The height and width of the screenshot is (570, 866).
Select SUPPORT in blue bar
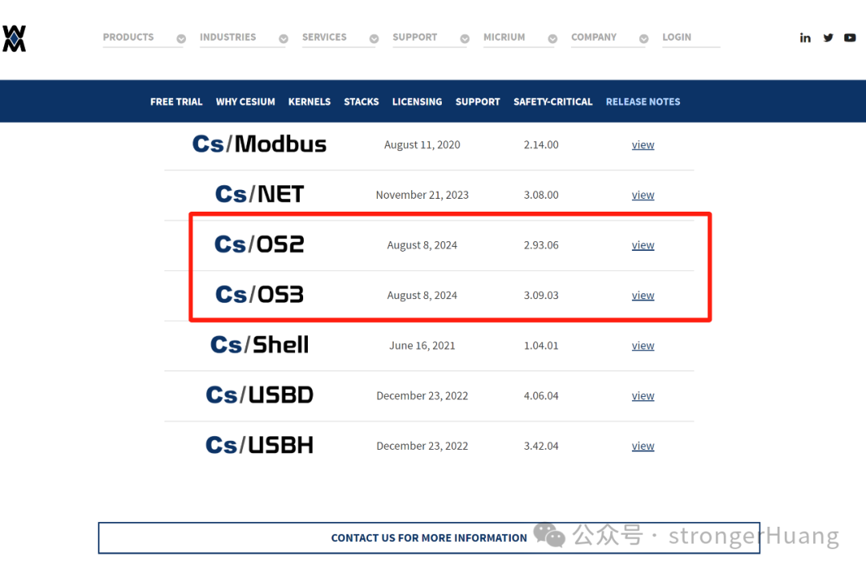click(478, 102)
